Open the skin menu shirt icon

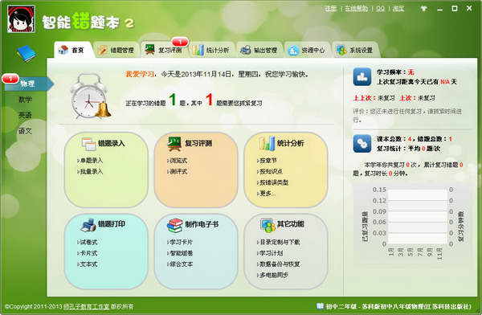pos(423,8)
